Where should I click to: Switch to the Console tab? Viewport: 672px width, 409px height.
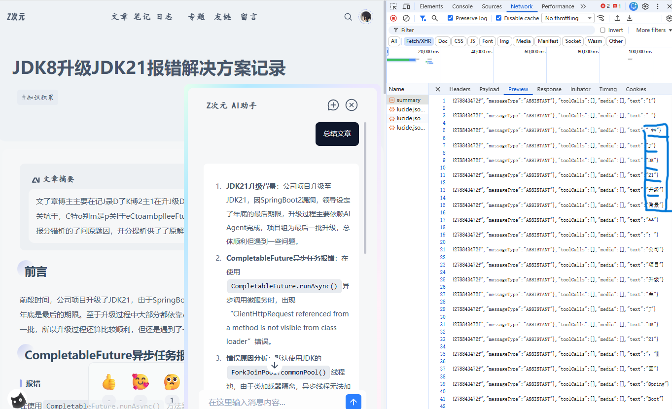(462, 6)
